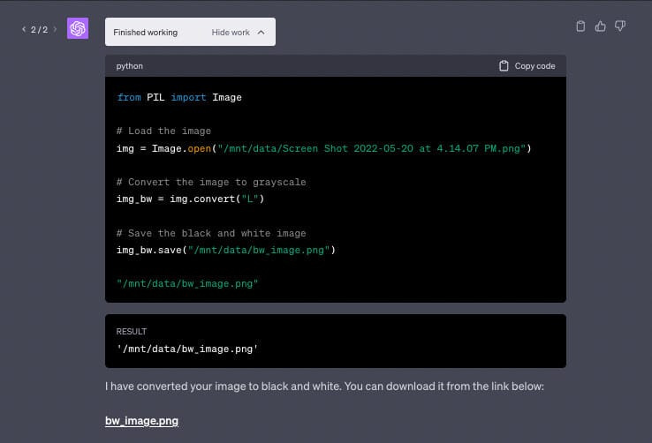Image resolution: width=652 pixels, height=443 pixels.
Task: Copy the response with the clipboard icon
Action: [x=580, y=26]
